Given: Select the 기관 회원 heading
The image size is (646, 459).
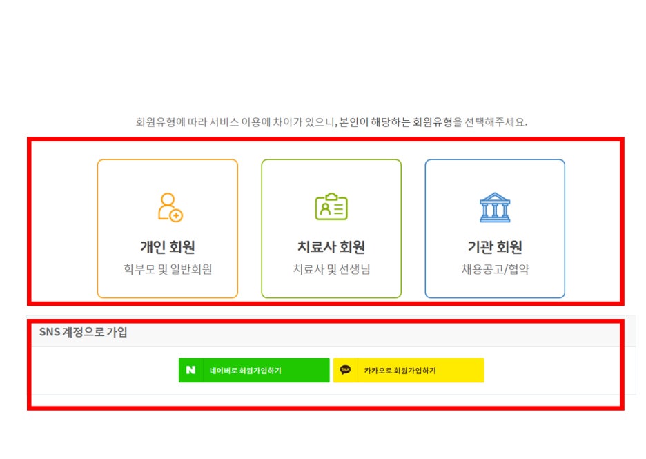Looking at the screenshot, I should click(495, 247).
